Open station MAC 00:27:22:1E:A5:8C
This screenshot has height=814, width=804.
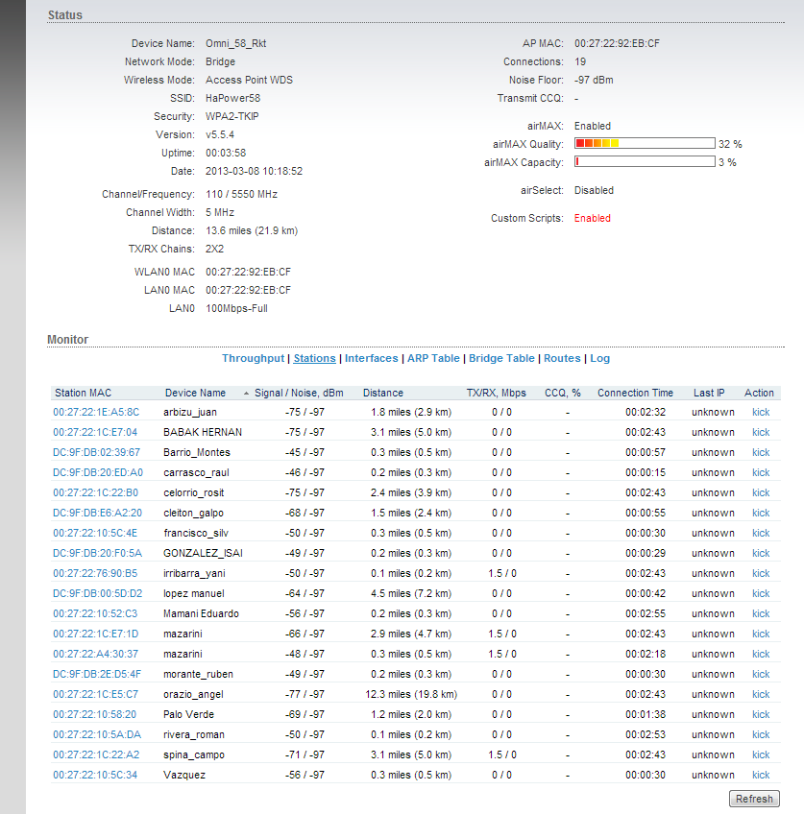pyautogui.click(x=95, y=412)
